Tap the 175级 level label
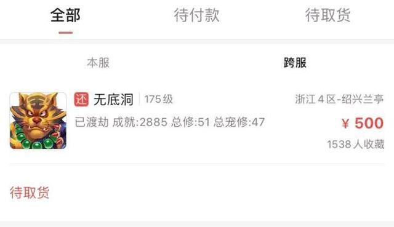 pos(159,99)
